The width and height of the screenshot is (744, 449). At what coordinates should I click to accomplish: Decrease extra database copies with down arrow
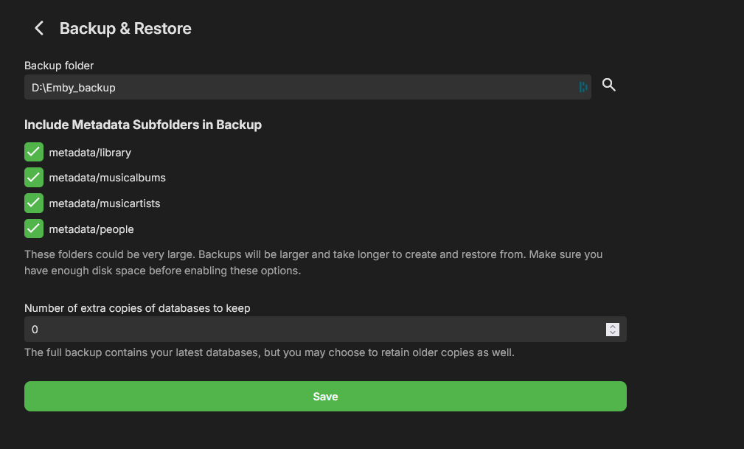click(x=612, y=333)
